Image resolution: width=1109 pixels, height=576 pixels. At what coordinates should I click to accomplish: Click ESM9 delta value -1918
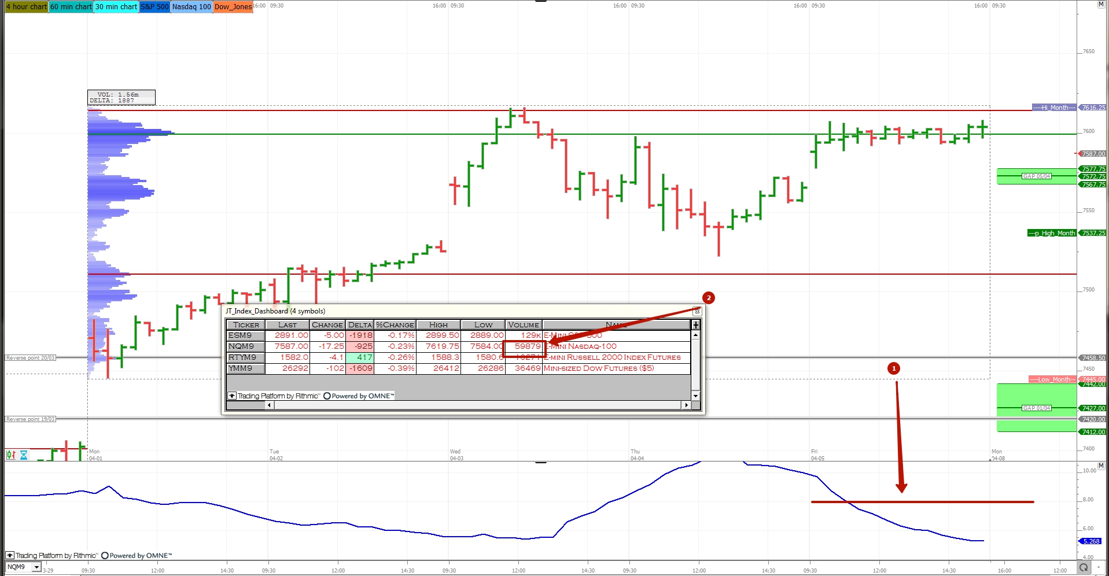tap(360, 335)
